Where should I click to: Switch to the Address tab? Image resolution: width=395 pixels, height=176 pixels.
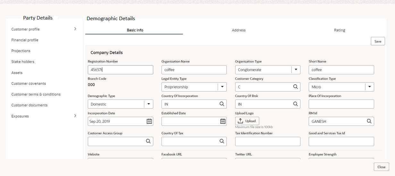239,30
